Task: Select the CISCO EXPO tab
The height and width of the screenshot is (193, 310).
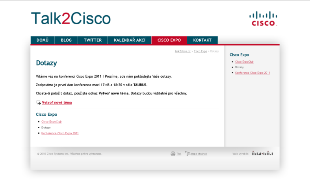Action: pos(169,40)
